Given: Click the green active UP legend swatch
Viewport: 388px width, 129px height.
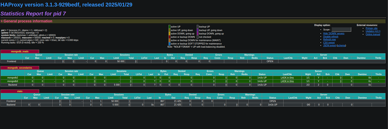Looking at the screenshot, I should point(169,27).
